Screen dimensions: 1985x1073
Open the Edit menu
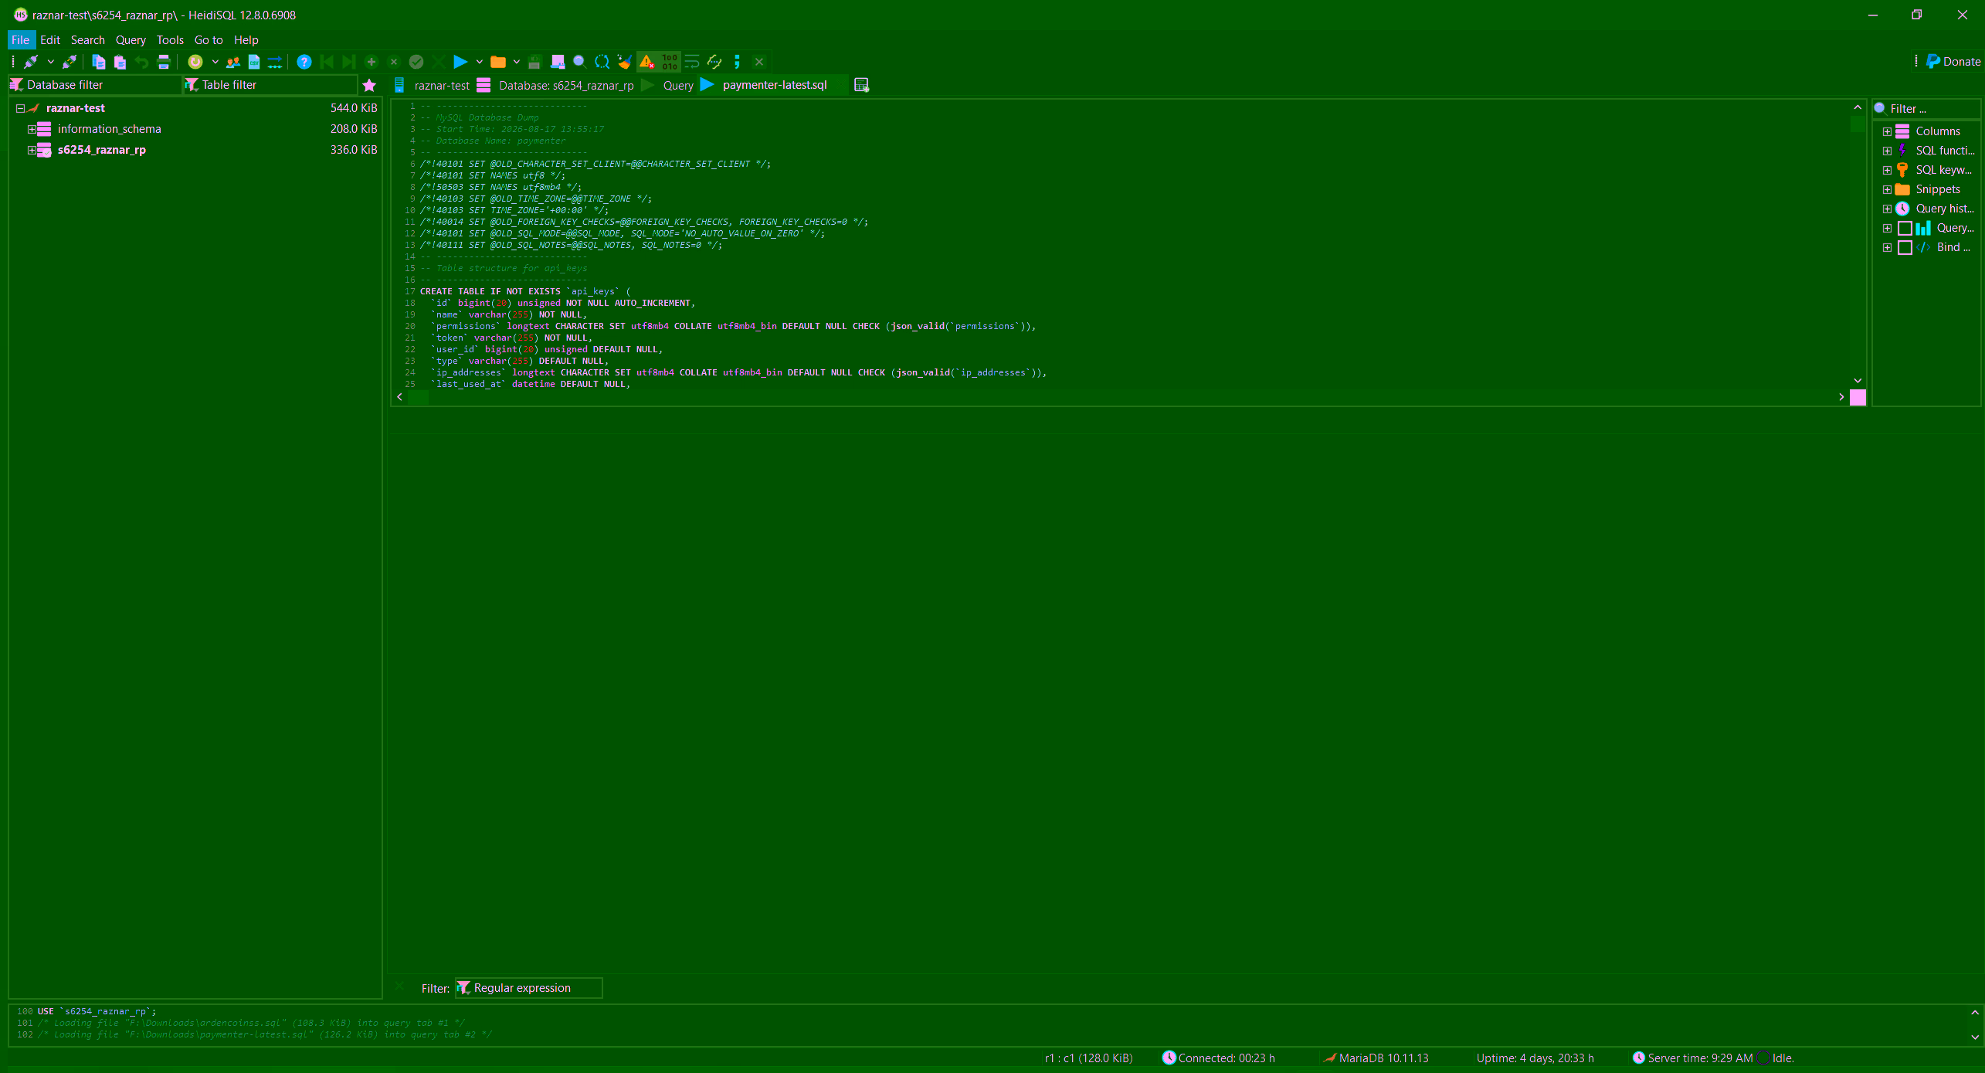50,40
